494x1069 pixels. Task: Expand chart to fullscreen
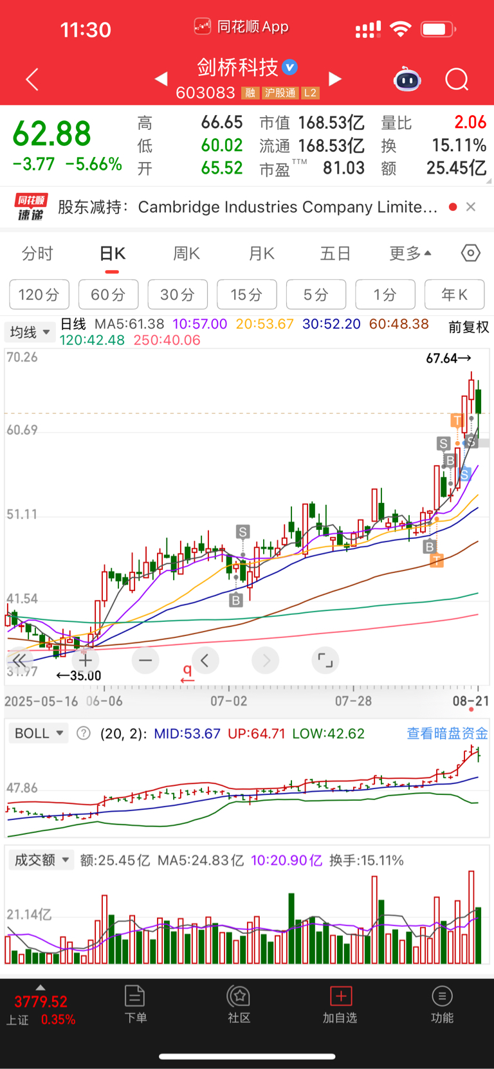pyautogui.click(x=325, y=660)
